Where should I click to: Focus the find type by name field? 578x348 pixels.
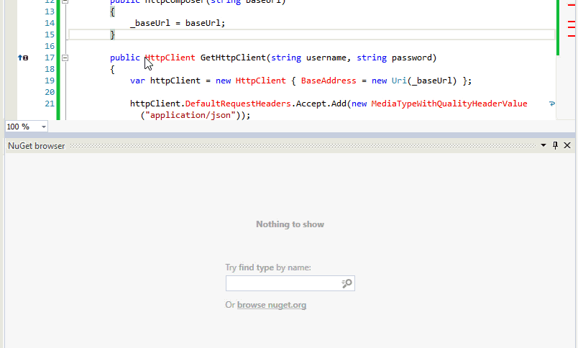[283, 284]
